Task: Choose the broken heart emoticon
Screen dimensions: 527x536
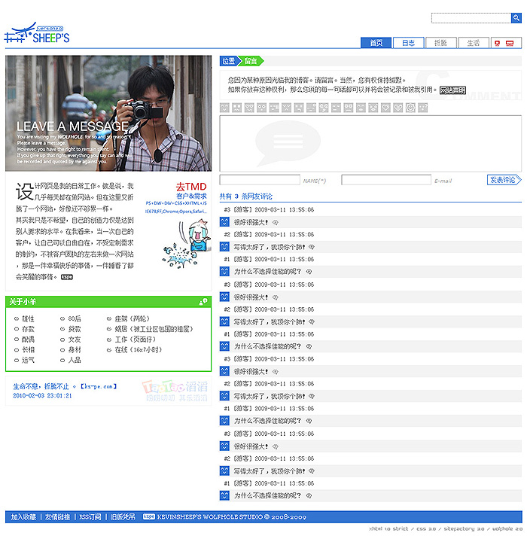Action: tap(399, 108)
